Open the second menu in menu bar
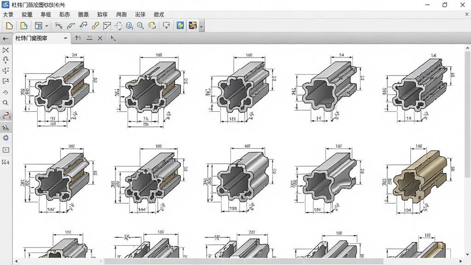Viewport: 471px width, 265px height. click(x=27, y=14)
